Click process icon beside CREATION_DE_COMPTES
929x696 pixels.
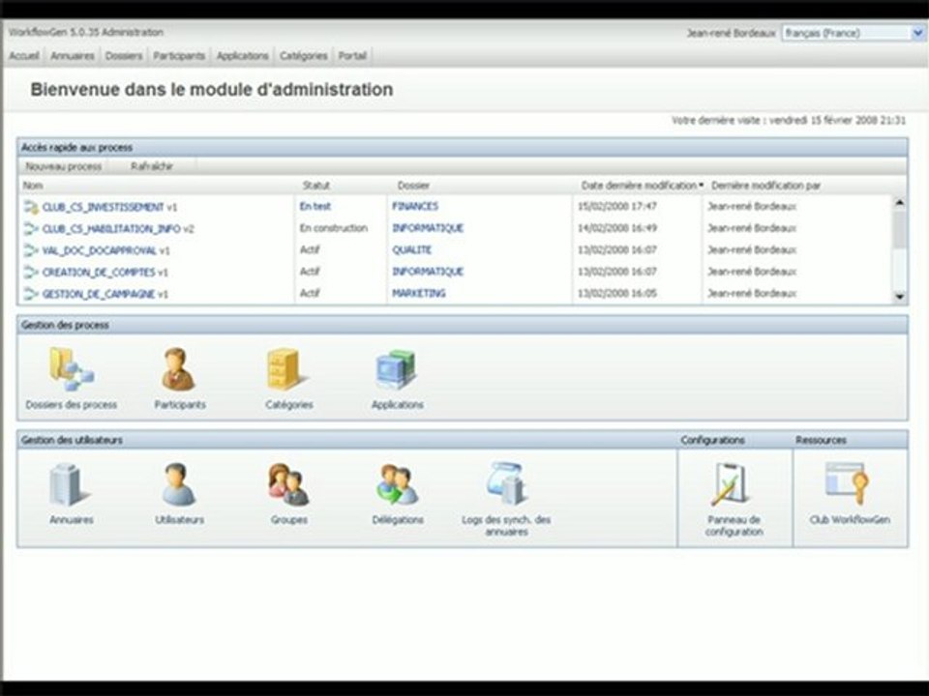click(x=31, y=273)
